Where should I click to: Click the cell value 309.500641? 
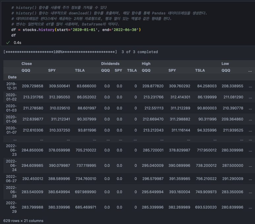[x=59, y=86]
